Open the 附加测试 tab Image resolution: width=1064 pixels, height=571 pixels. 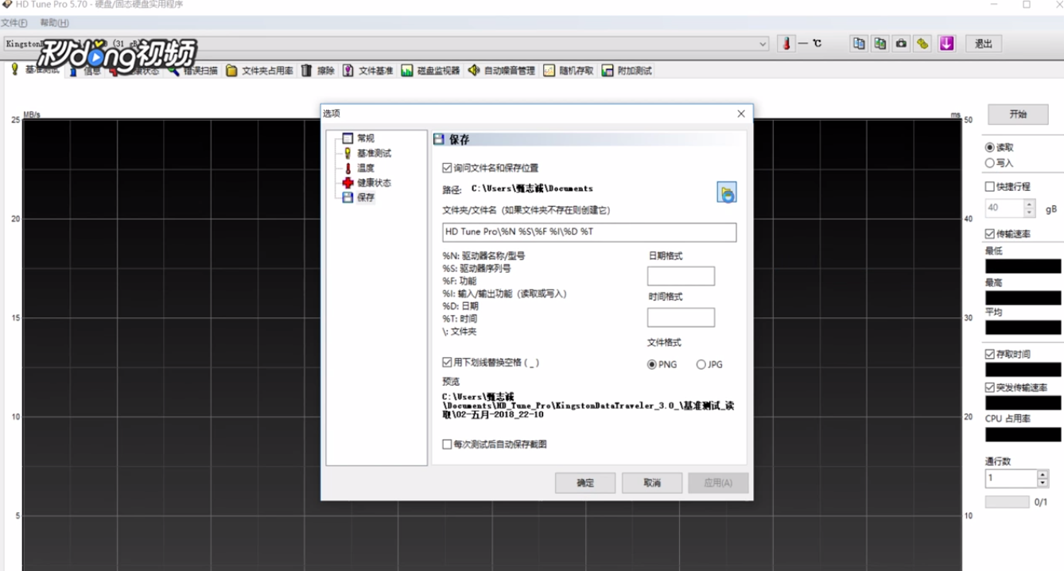627,71
